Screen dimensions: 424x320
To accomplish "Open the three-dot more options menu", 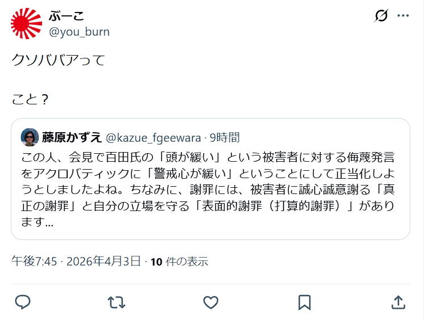I will click(403, 16).
